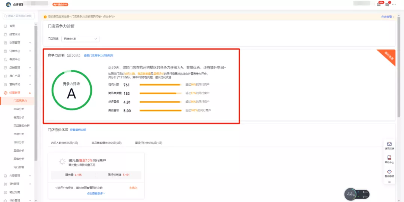Click the 内容管理 icon in sidebar
404x202 pixels.
click(x=5, y=176)
